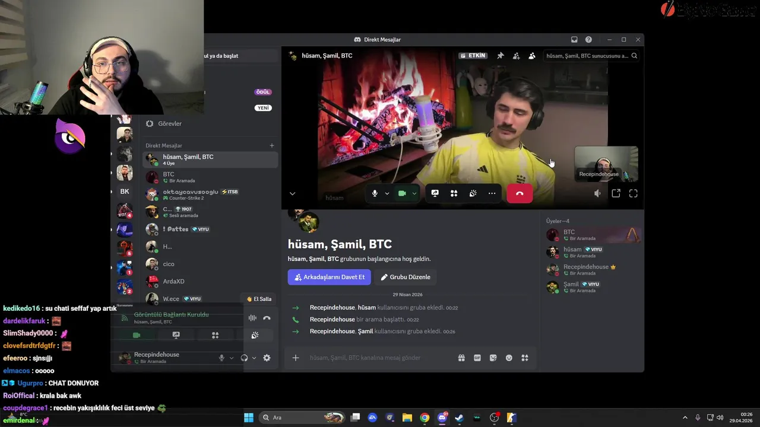This screenshot has width=760, height=427.
Task: Select BTC in members list
Action: click(593, 235)
